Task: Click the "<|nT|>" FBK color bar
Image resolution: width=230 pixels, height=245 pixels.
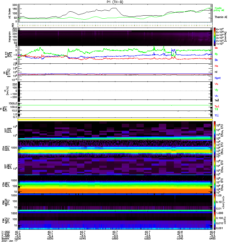Action: pyautogui.click(x=215, y=221)
